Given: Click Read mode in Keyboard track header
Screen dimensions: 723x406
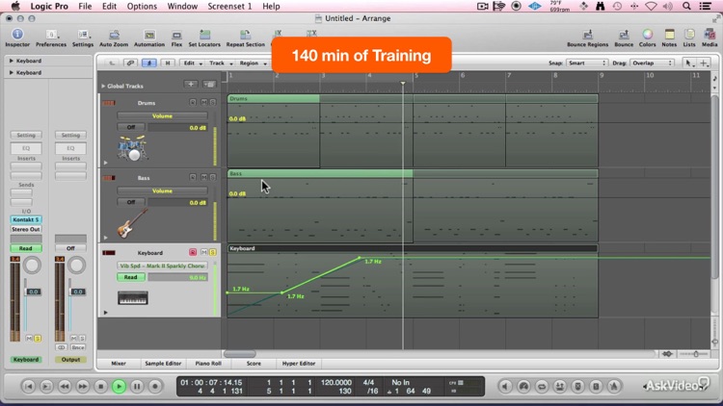Looking at the screenshot, I should point(130,277).
